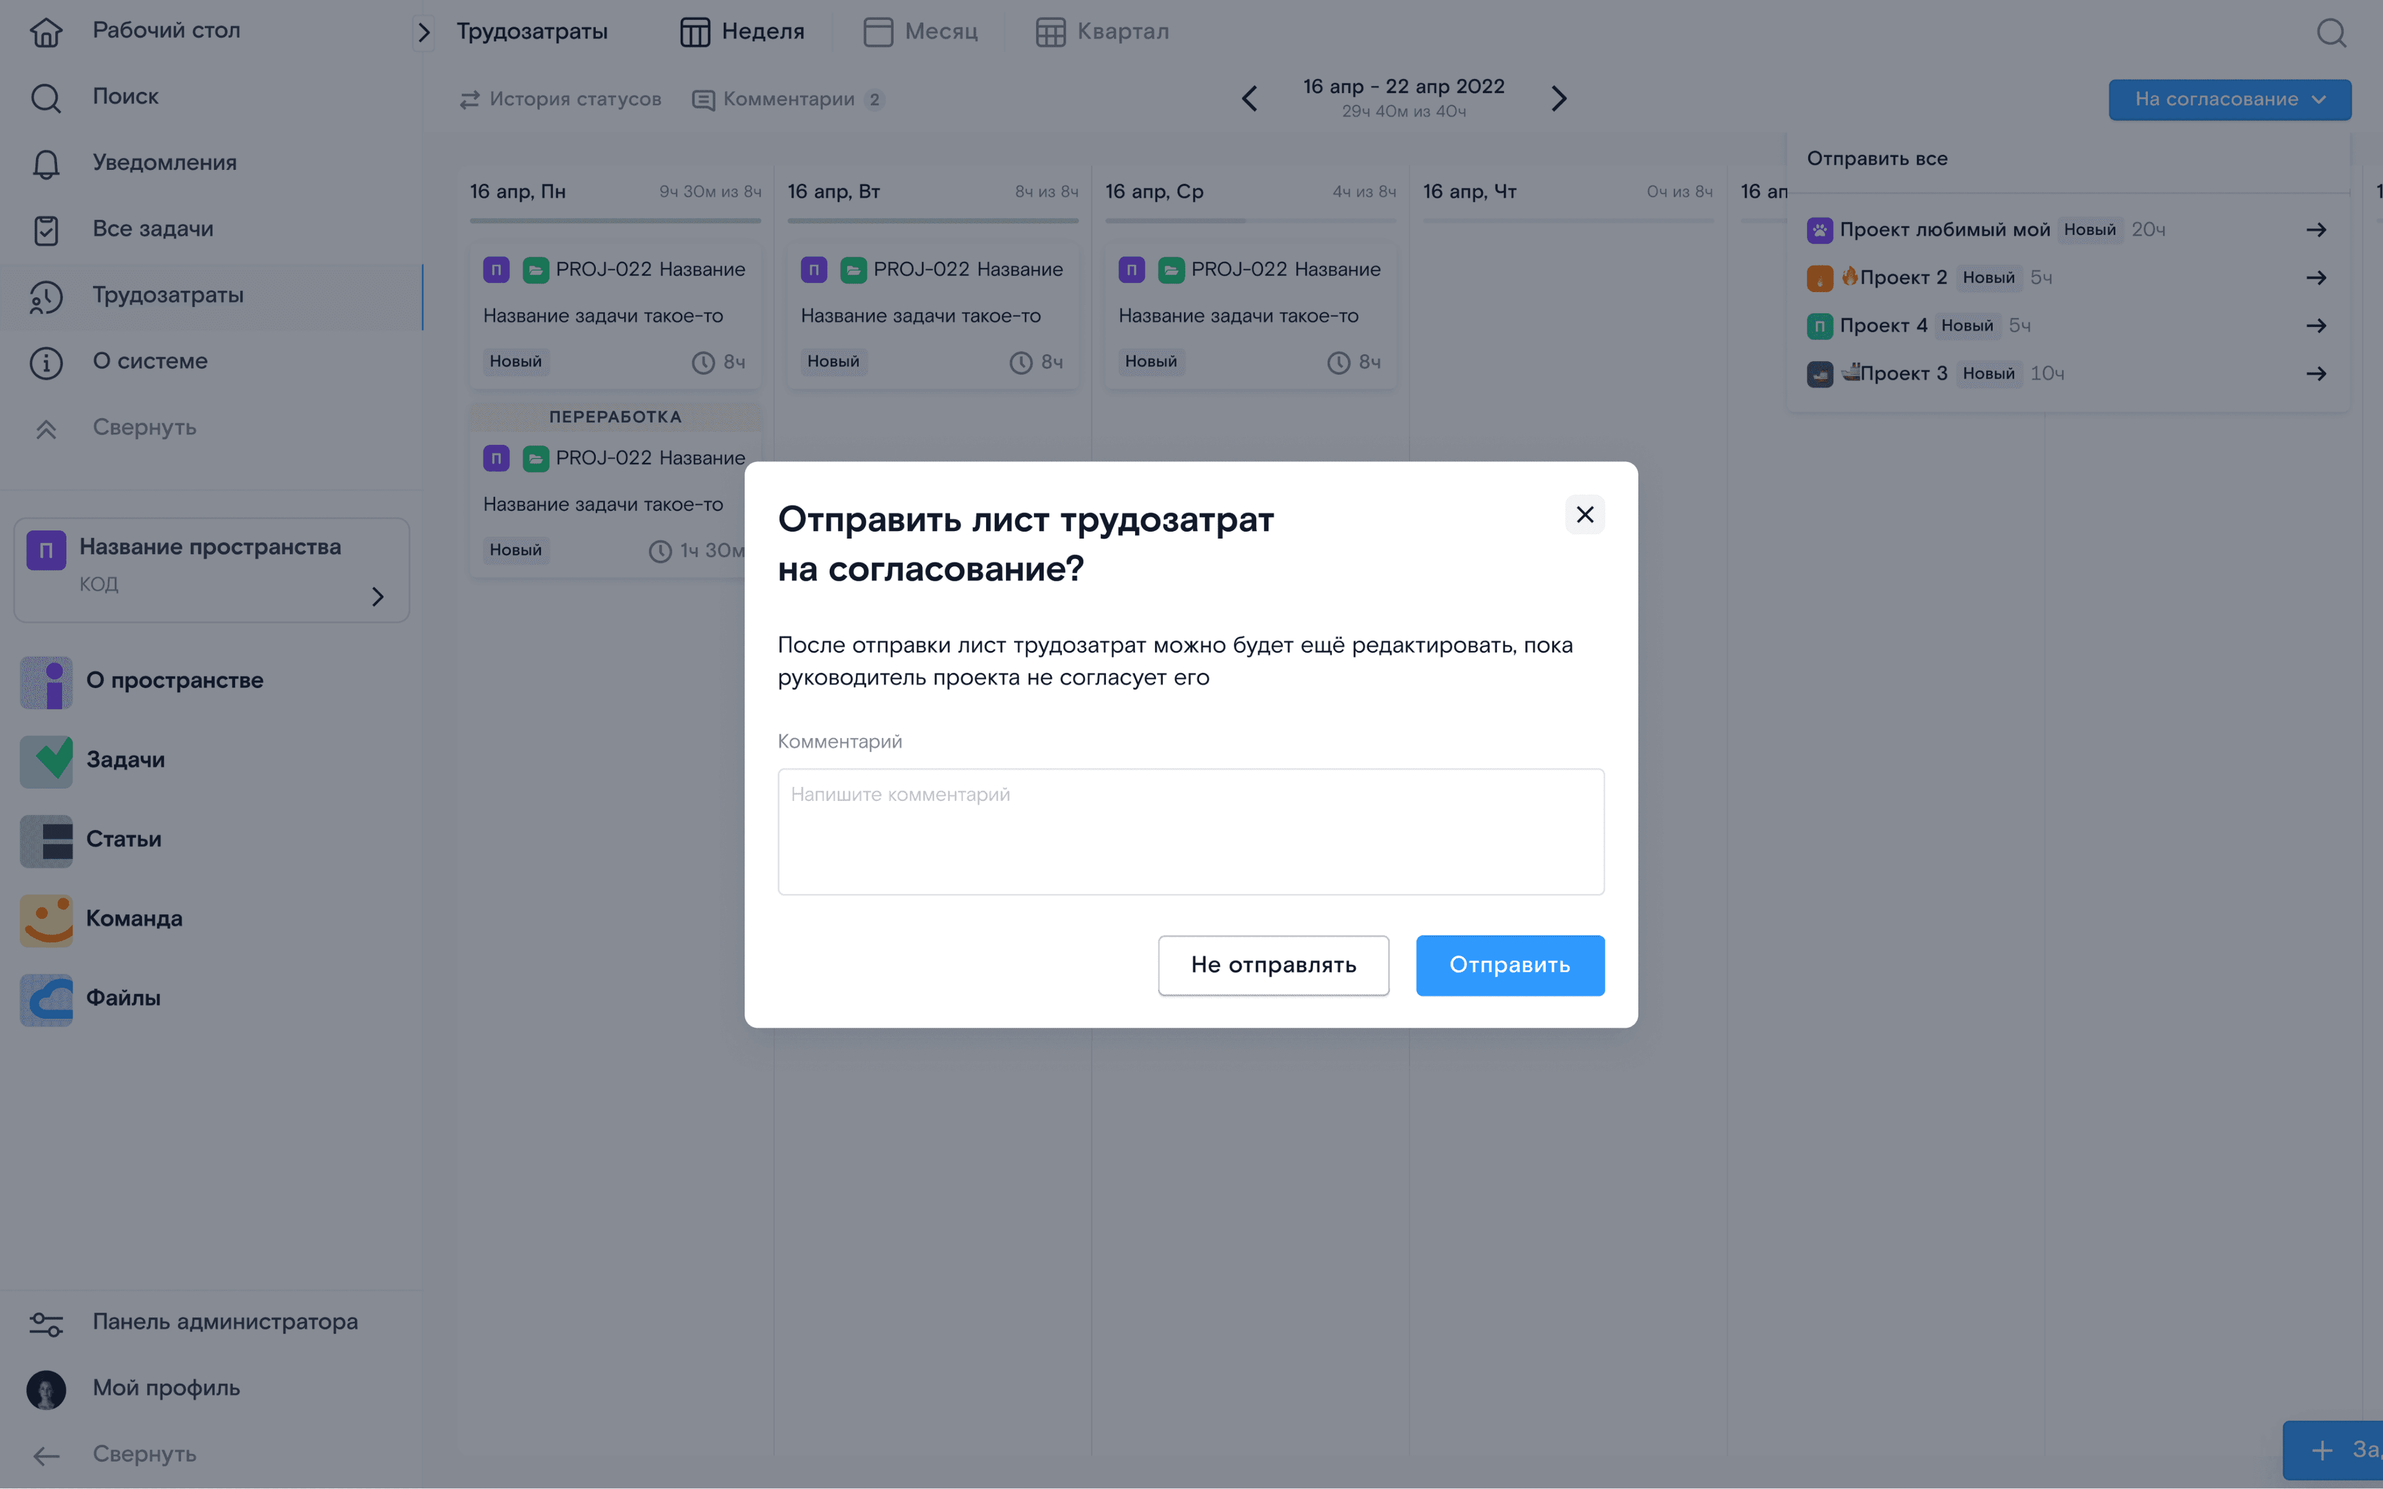
Task: Click the Проект любимый мой paw icon
Action: click(1820, 230)
